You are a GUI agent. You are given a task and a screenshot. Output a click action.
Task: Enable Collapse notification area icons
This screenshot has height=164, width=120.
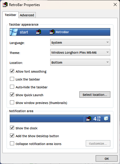tap(12, 143)
